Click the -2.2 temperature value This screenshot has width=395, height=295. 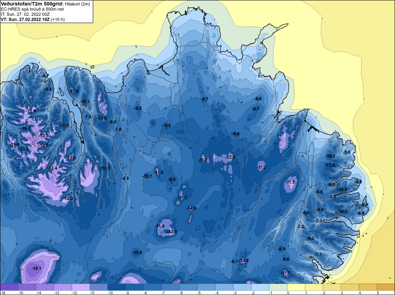click(x=300, y=227)
